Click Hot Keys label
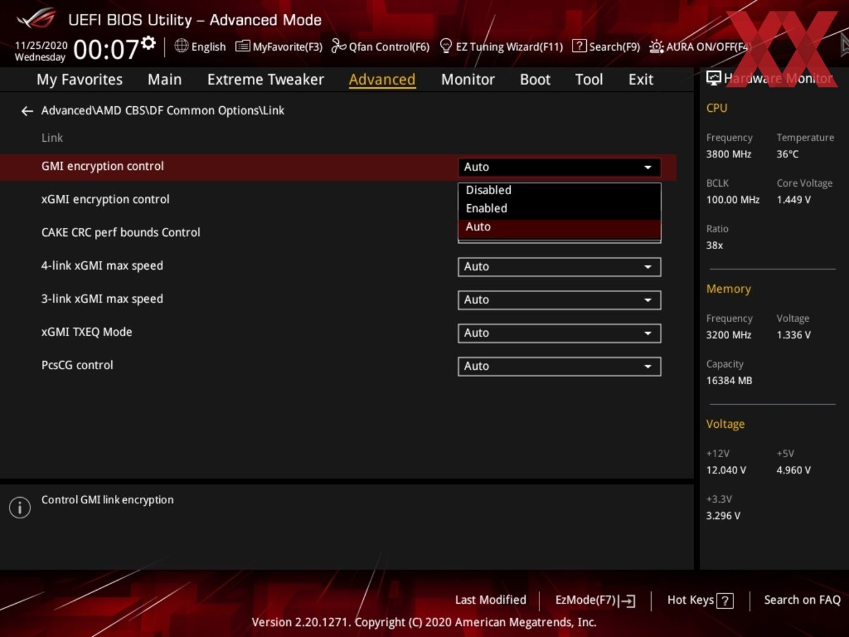Viewport: 849px width, 637px height. [690, 600]
